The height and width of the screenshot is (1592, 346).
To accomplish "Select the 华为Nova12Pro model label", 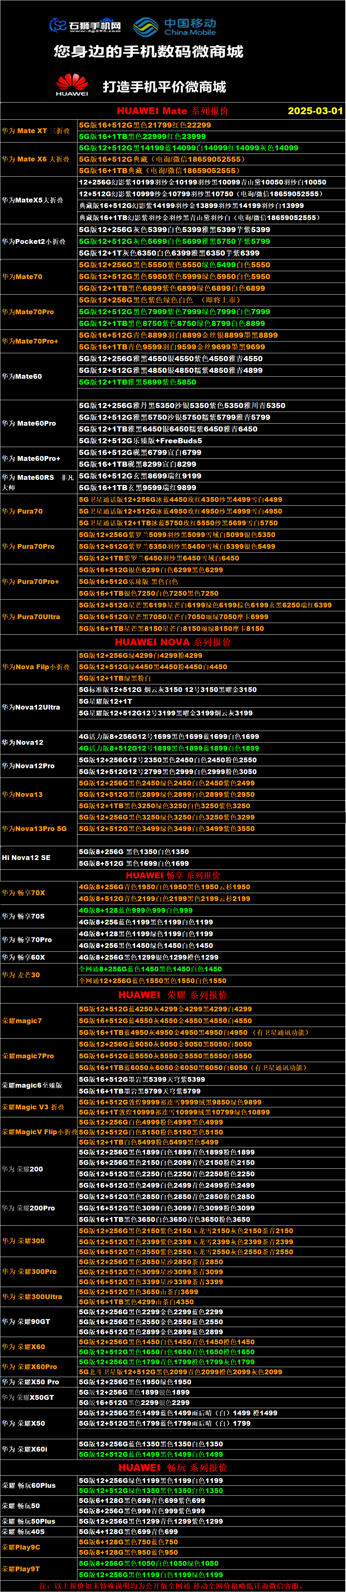I will 28,766.
